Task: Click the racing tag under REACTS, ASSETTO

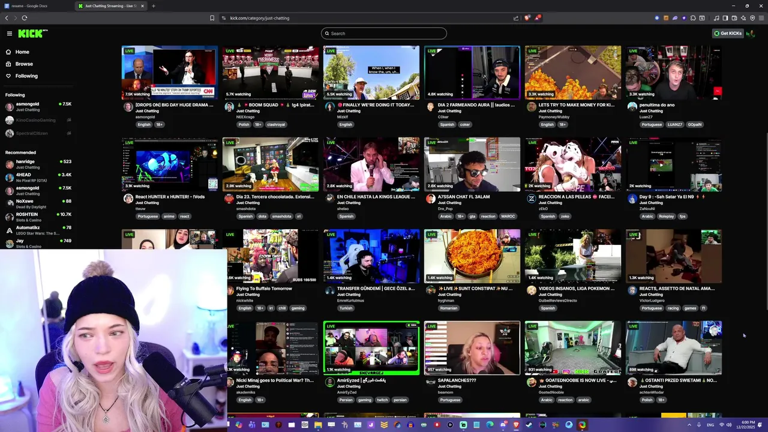Action: (x=673, y=308)
